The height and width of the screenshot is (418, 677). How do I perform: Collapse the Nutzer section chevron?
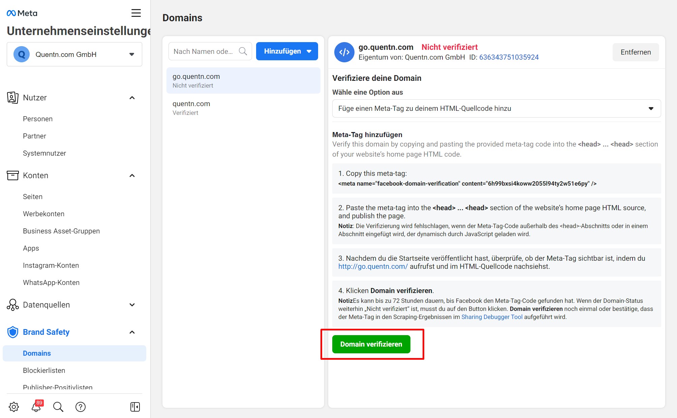132,98
